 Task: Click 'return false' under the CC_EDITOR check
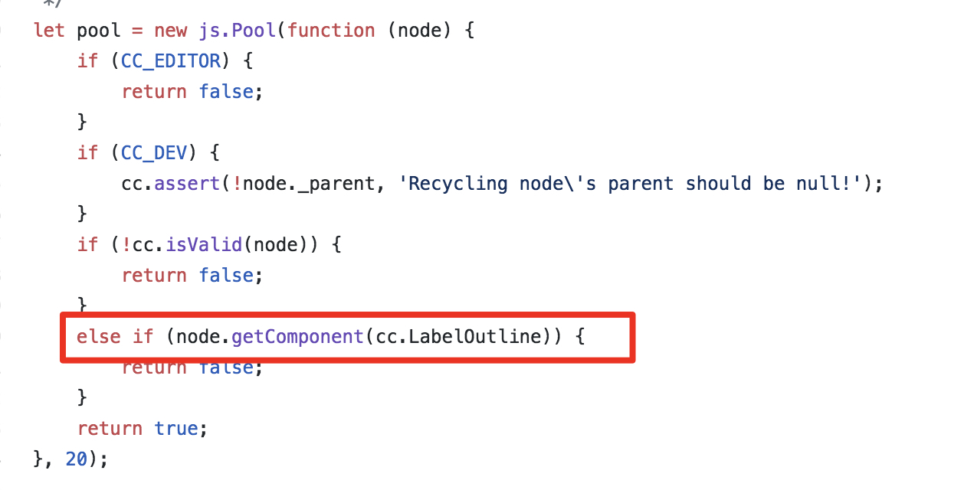[x=192, y=92]
